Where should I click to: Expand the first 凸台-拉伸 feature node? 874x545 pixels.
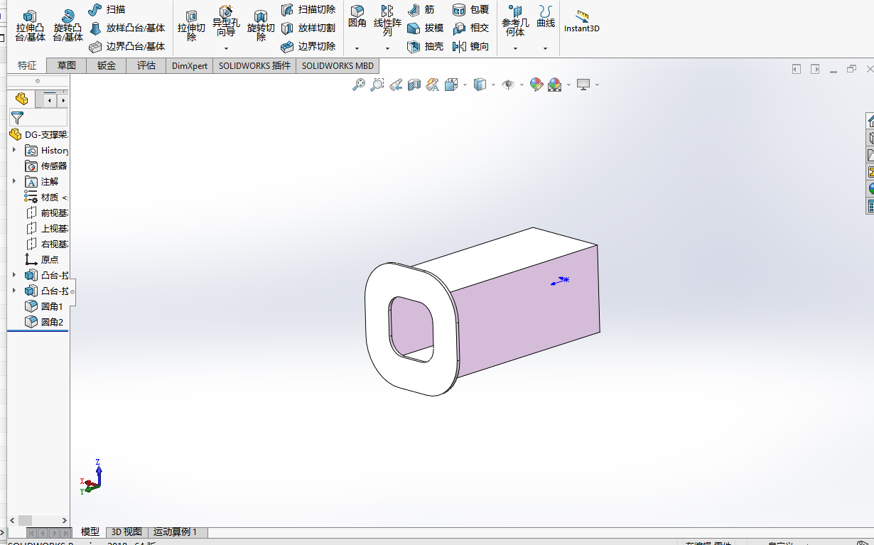click(14, 275)
